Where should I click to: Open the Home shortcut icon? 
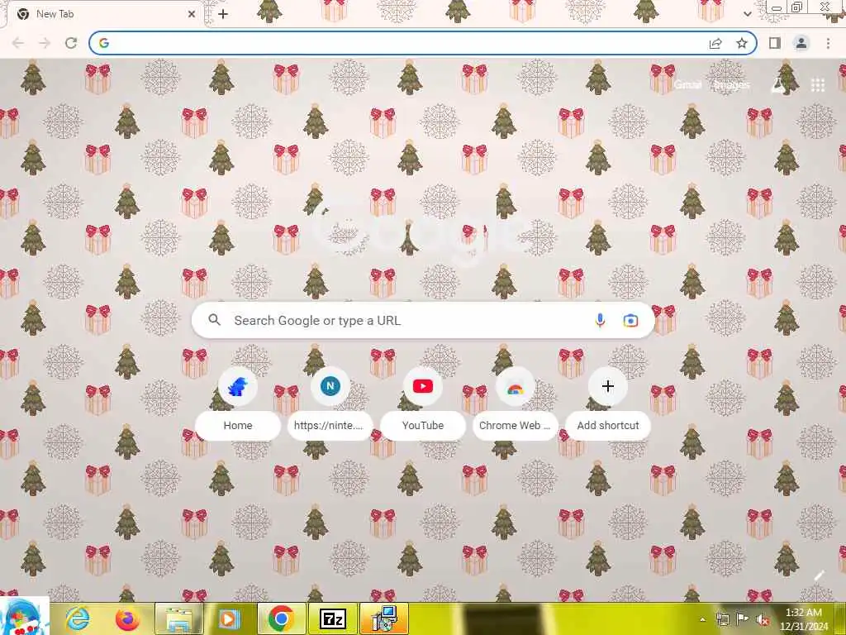(237, 387)
